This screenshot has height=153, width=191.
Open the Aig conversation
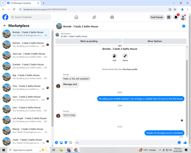(26, 77)
